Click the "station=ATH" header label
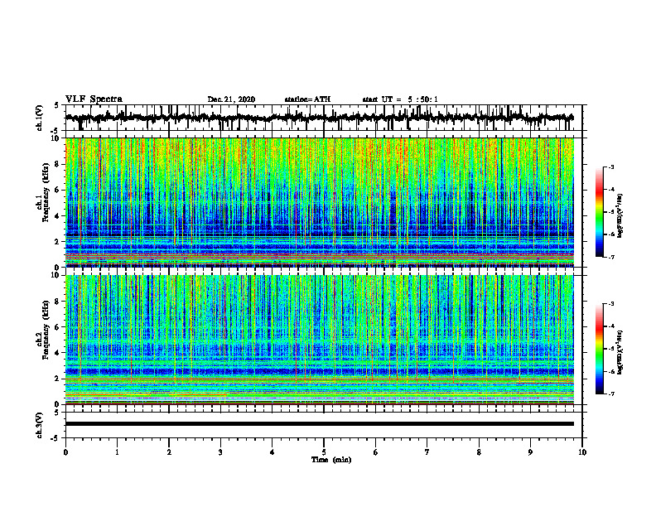 pyautogui.click(x=307, y=99)
